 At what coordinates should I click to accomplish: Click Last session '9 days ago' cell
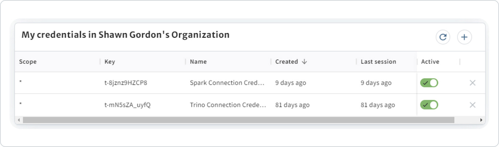click(376, 83)
